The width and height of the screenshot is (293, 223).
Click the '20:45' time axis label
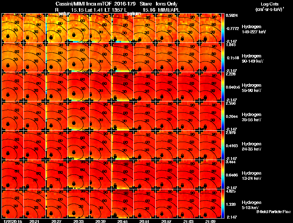[122, 222]
